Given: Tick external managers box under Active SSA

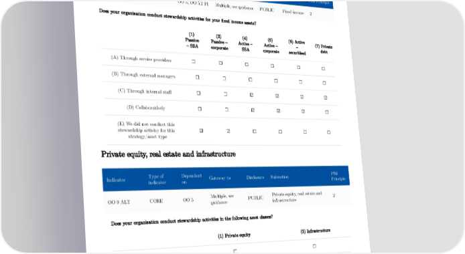Looking at the screenshot, I should pyautogui.click(x=251, y=80).
